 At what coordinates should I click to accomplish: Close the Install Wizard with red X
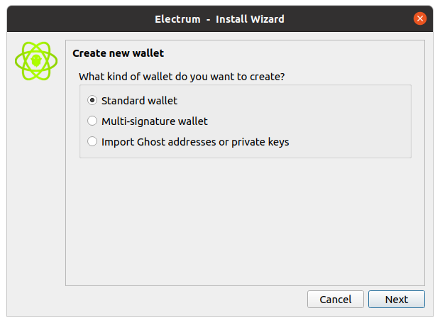[x=420, y=18]
